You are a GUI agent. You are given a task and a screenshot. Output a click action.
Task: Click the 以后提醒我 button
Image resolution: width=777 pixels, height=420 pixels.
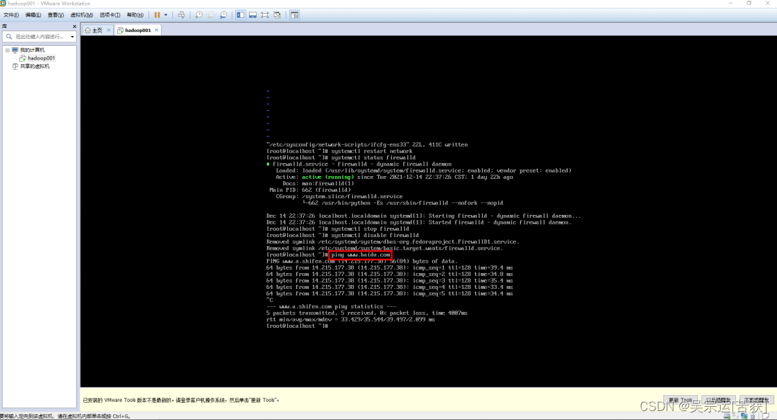(719, 400)
